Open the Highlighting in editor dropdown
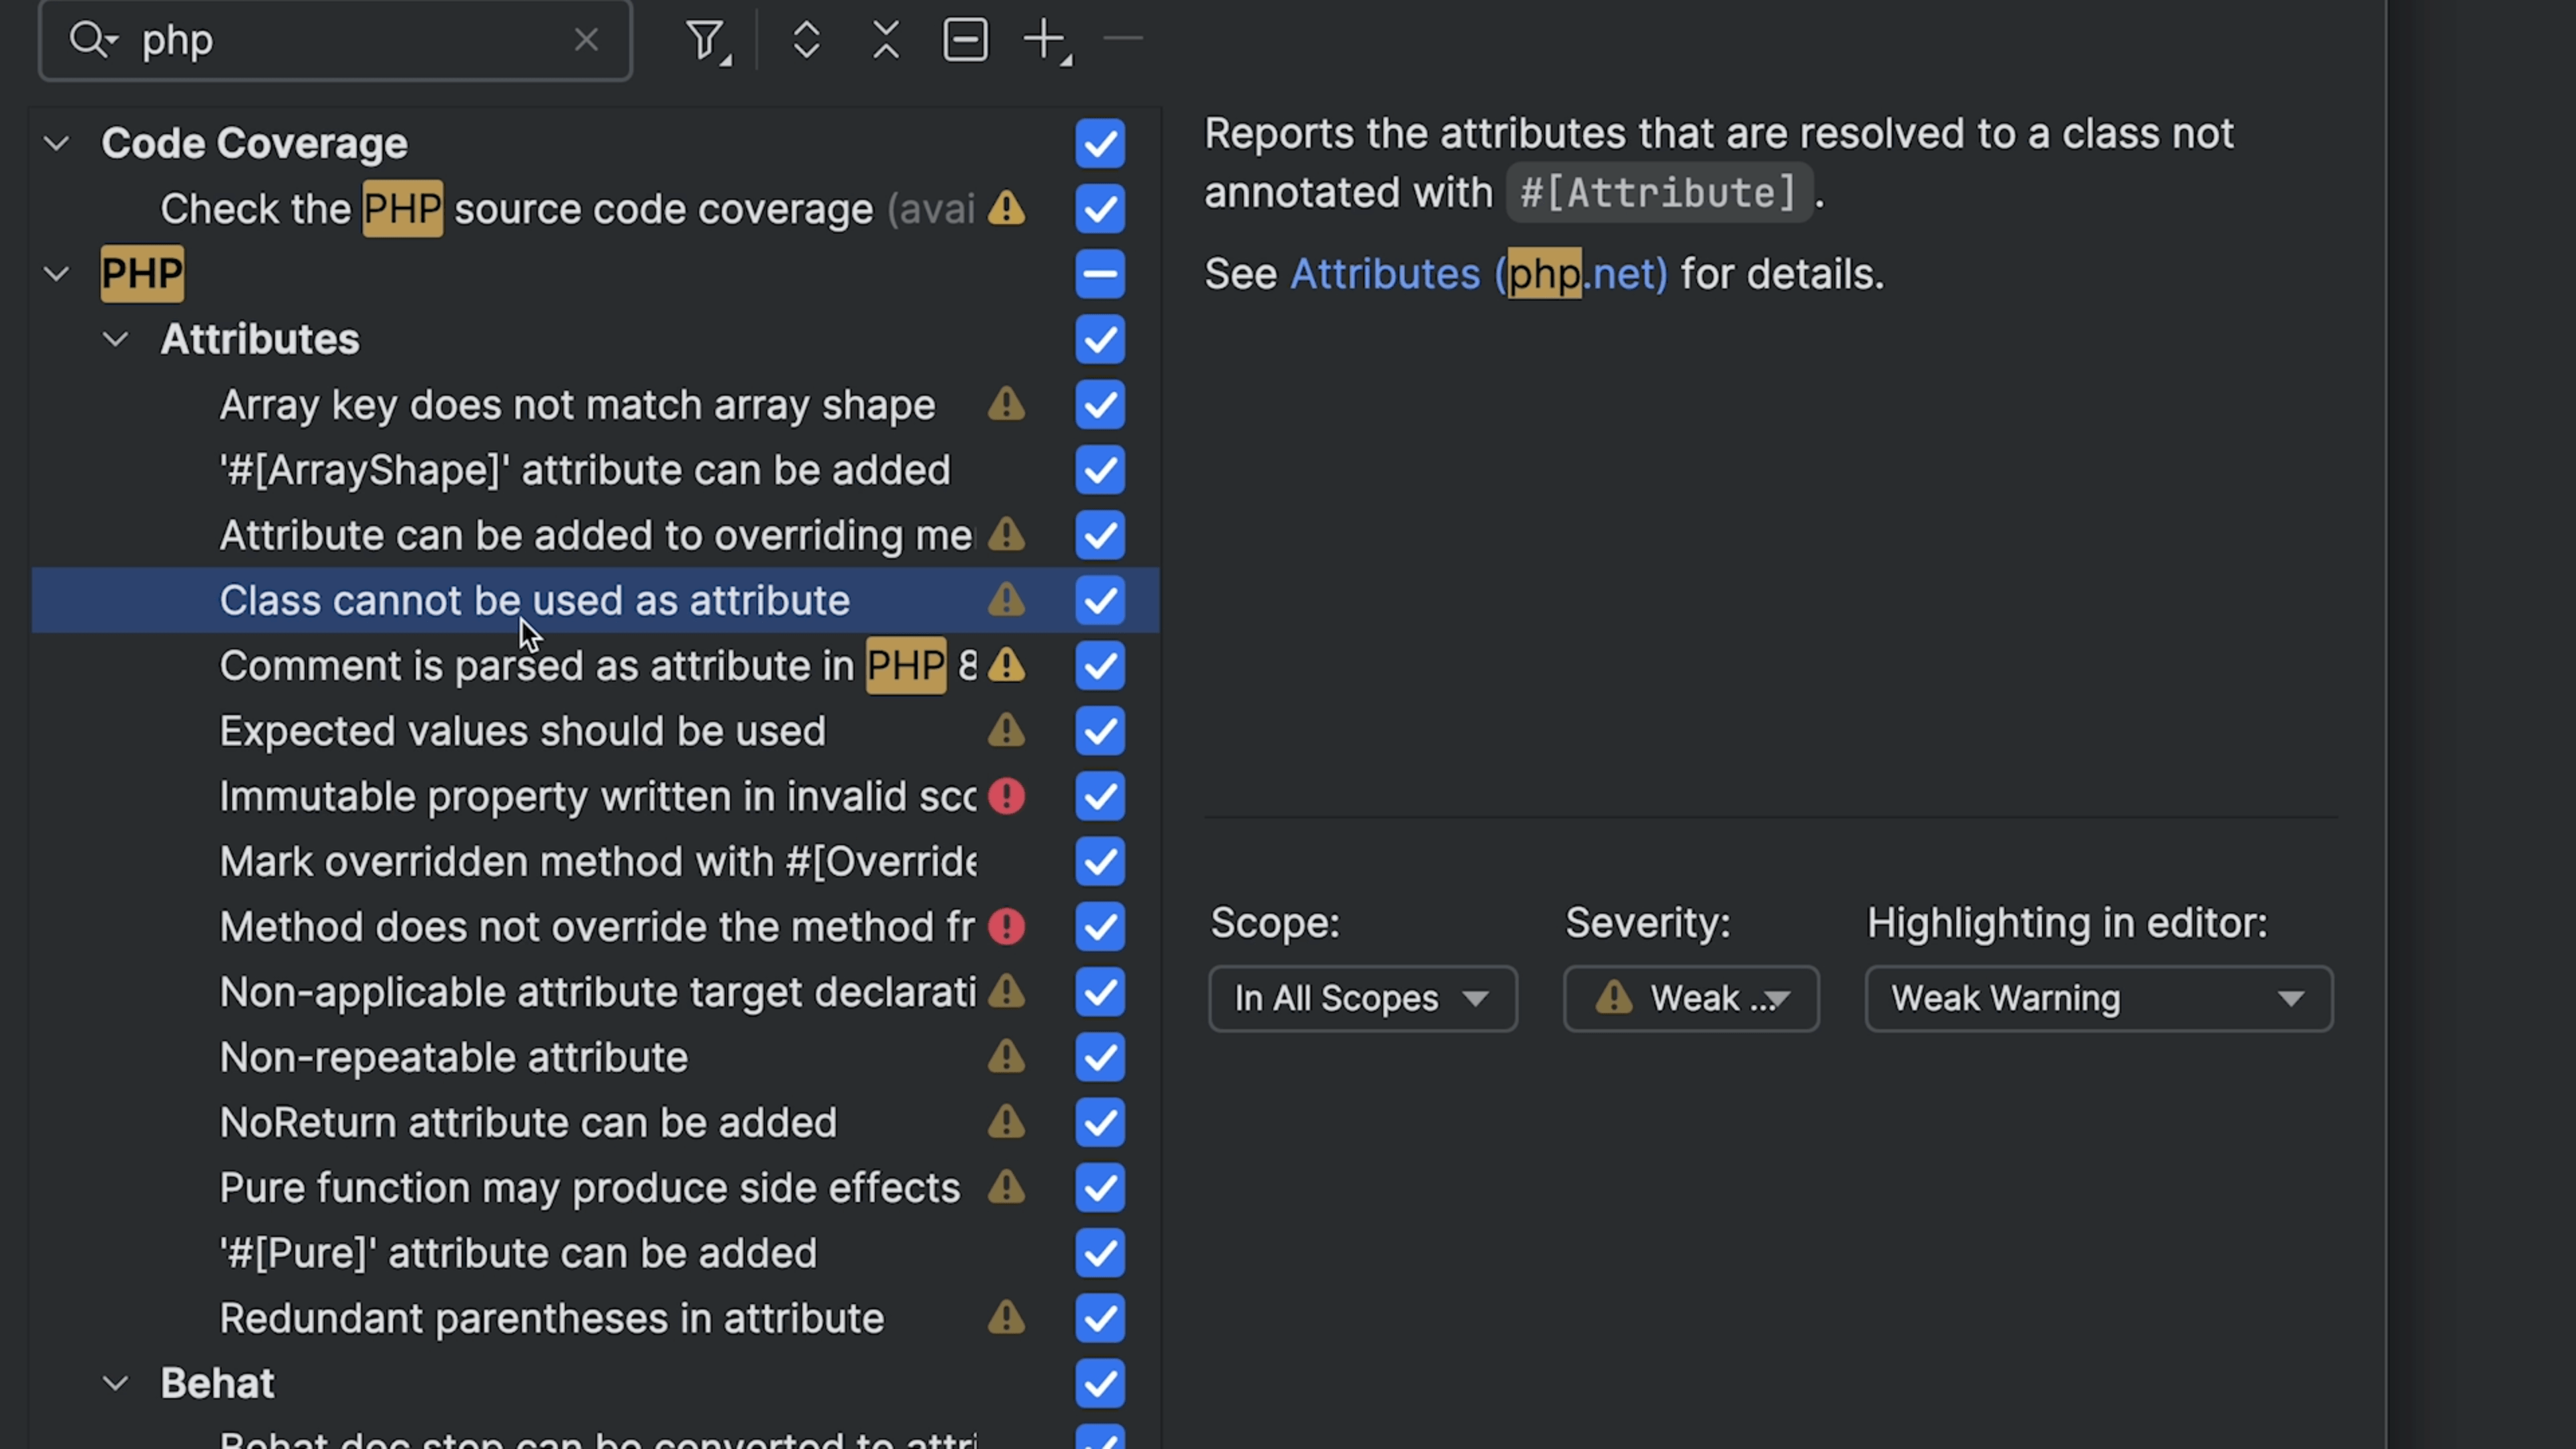2576x1449 pixels. tap(2098, 998)
